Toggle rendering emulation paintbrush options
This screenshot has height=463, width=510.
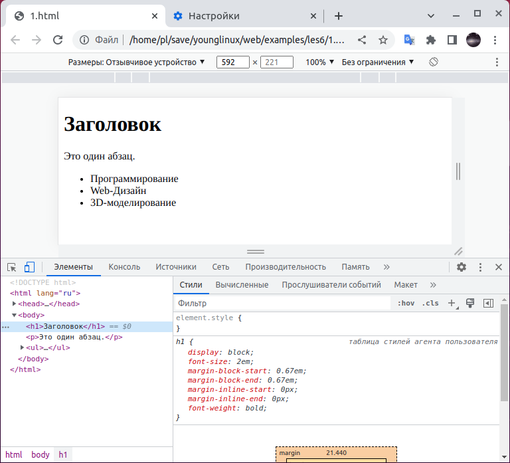tap(470, 304)
